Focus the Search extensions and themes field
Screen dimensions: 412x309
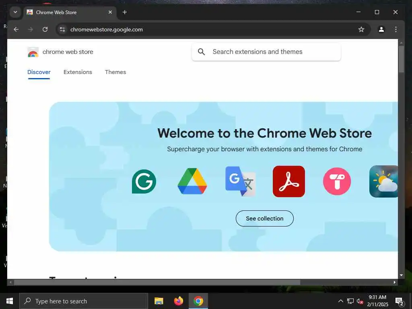(x=266, y=52)
